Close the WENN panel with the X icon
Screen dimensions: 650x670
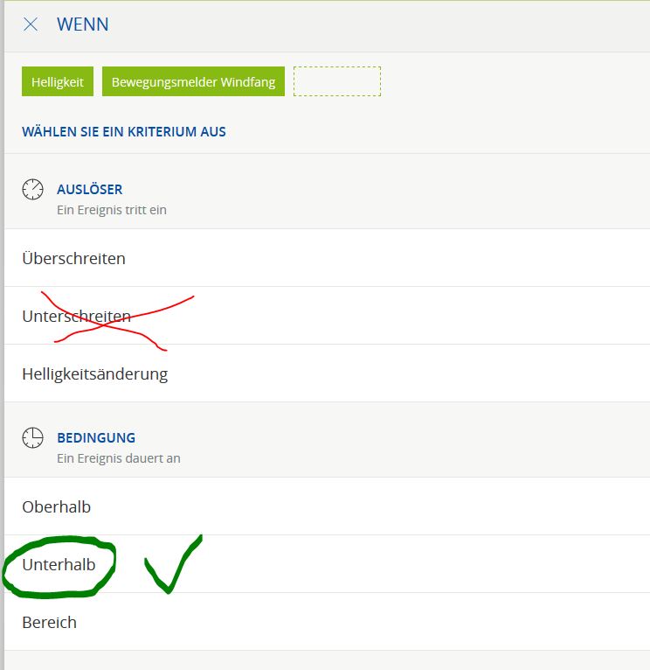pyautogui.click(x=31, y=24)
